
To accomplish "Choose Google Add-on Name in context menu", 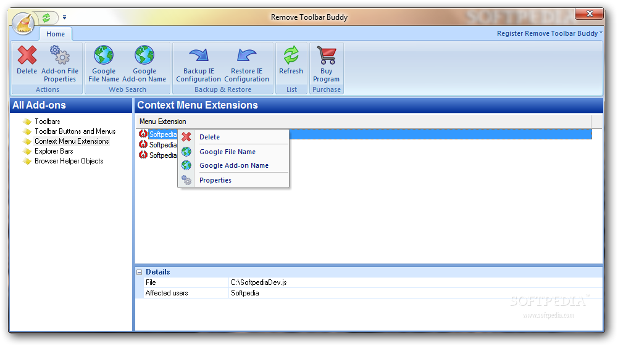I will click(234, 166).
